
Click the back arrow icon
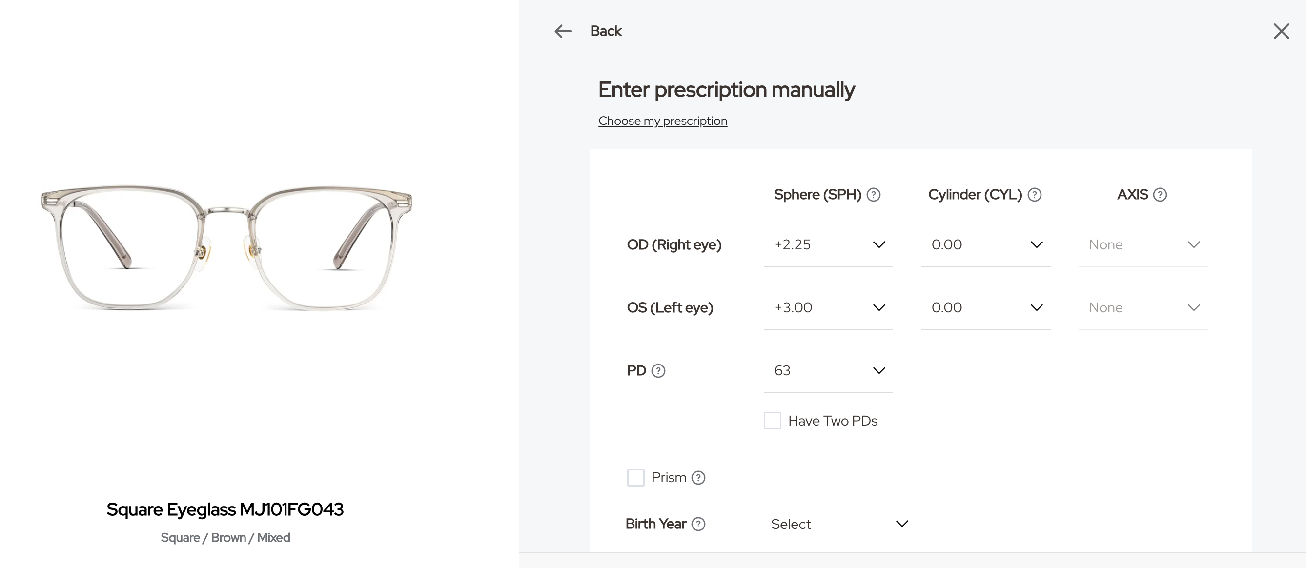(x=563, y=31)
